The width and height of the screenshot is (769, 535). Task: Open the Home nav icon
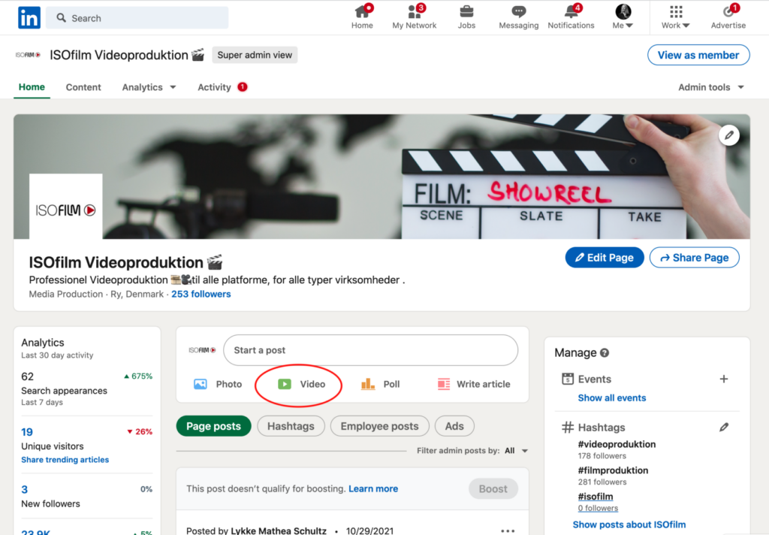[x=363, y=17]
